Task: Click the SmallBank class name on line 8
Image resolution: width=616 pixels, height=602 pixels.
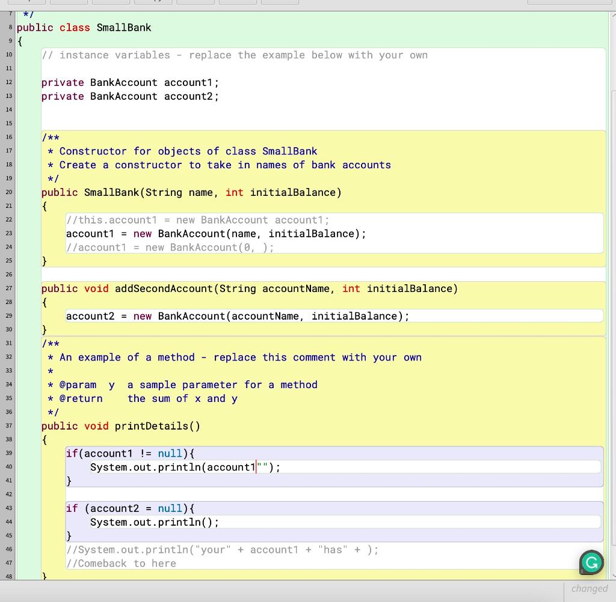Action: [x=123, y=27]
